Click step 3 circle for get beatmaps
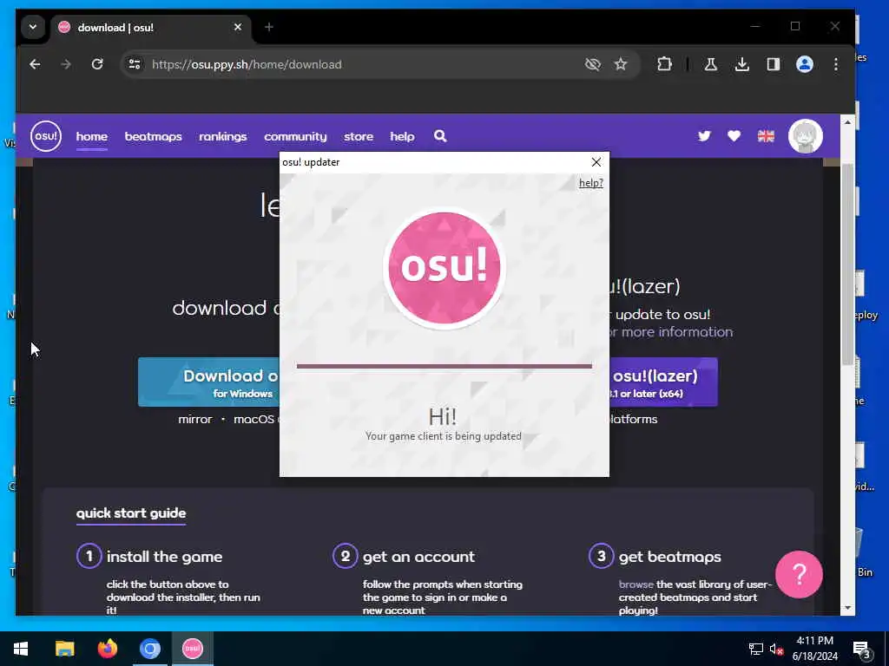This screenshot has height=666, width=889. [602, 557]
